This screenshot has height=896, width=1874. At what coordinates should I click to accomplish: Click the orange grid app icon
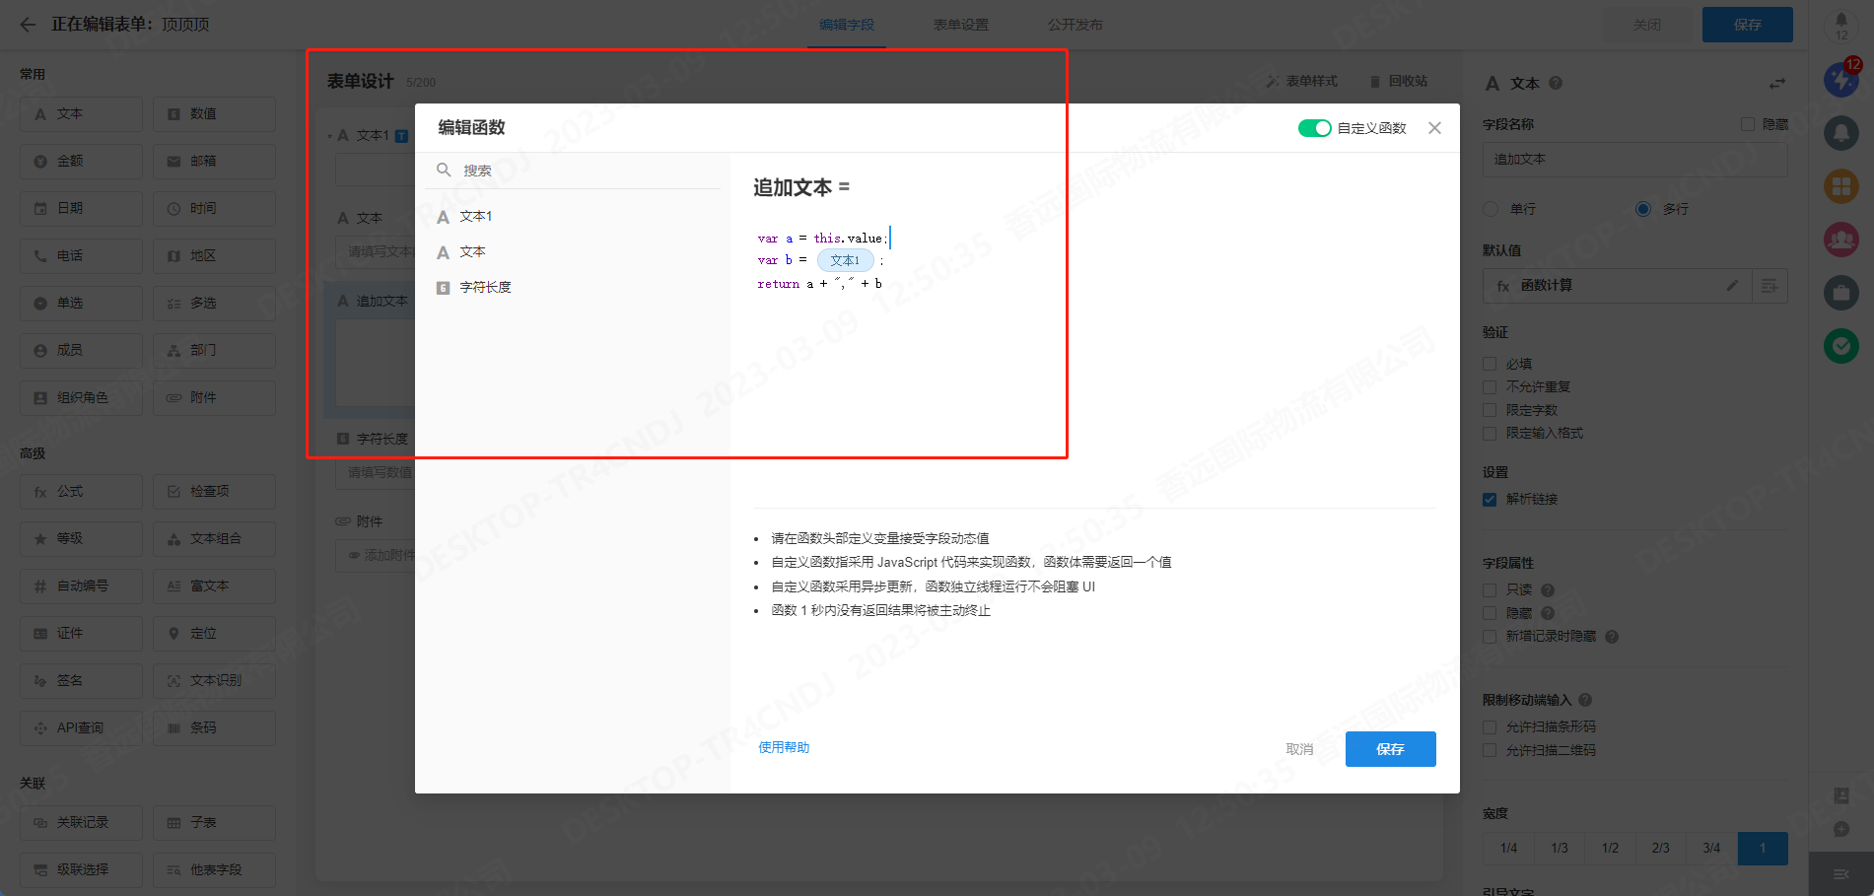[1840, 185]
